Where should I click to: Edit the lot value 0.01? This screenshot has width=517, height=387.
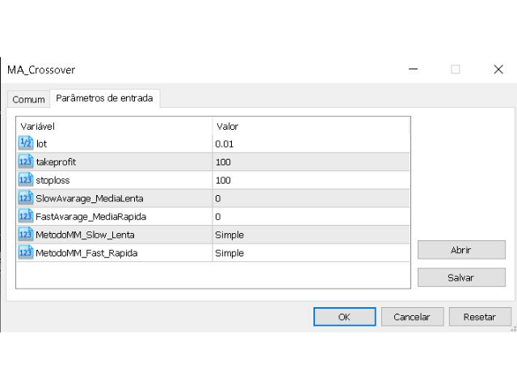311,144
